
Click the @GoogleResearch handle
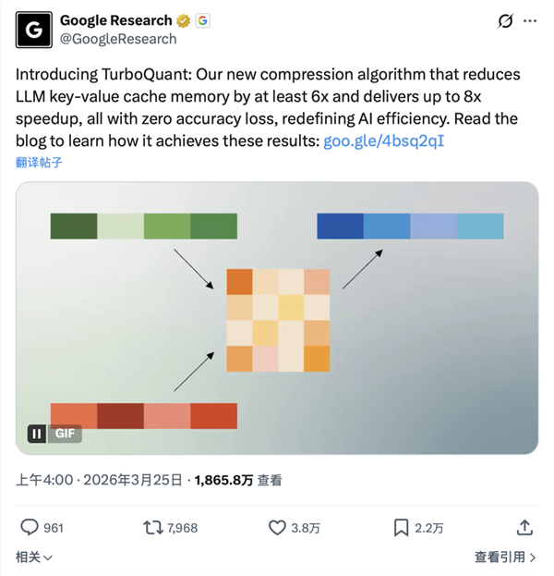point(118,39)
